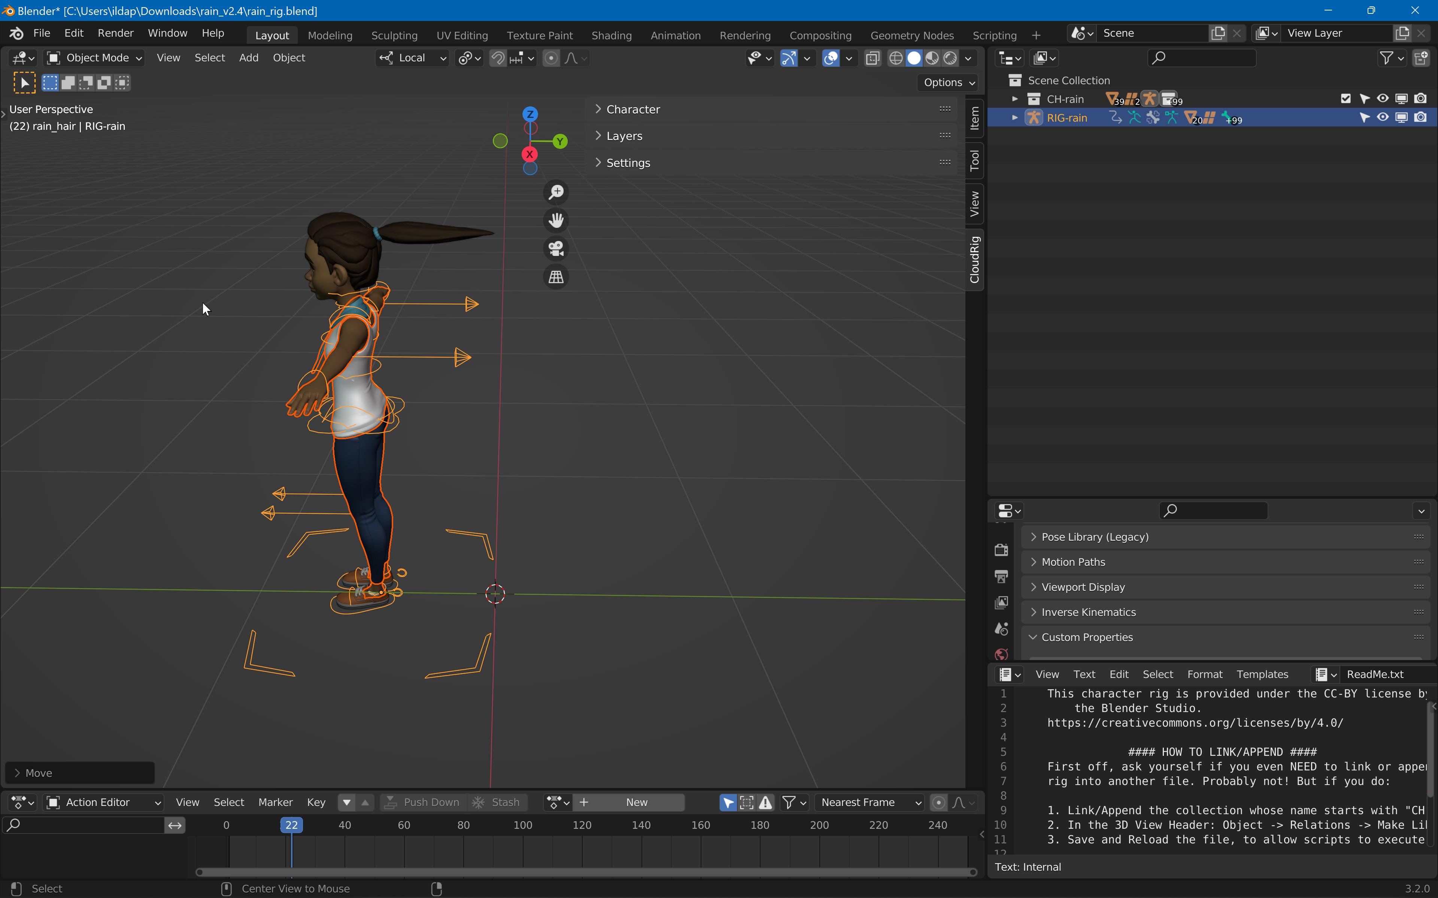Disable RIG-rain in renders camera icon
The width and height of the screenshot is (1438, 898).
click(x=1420, y=117)
